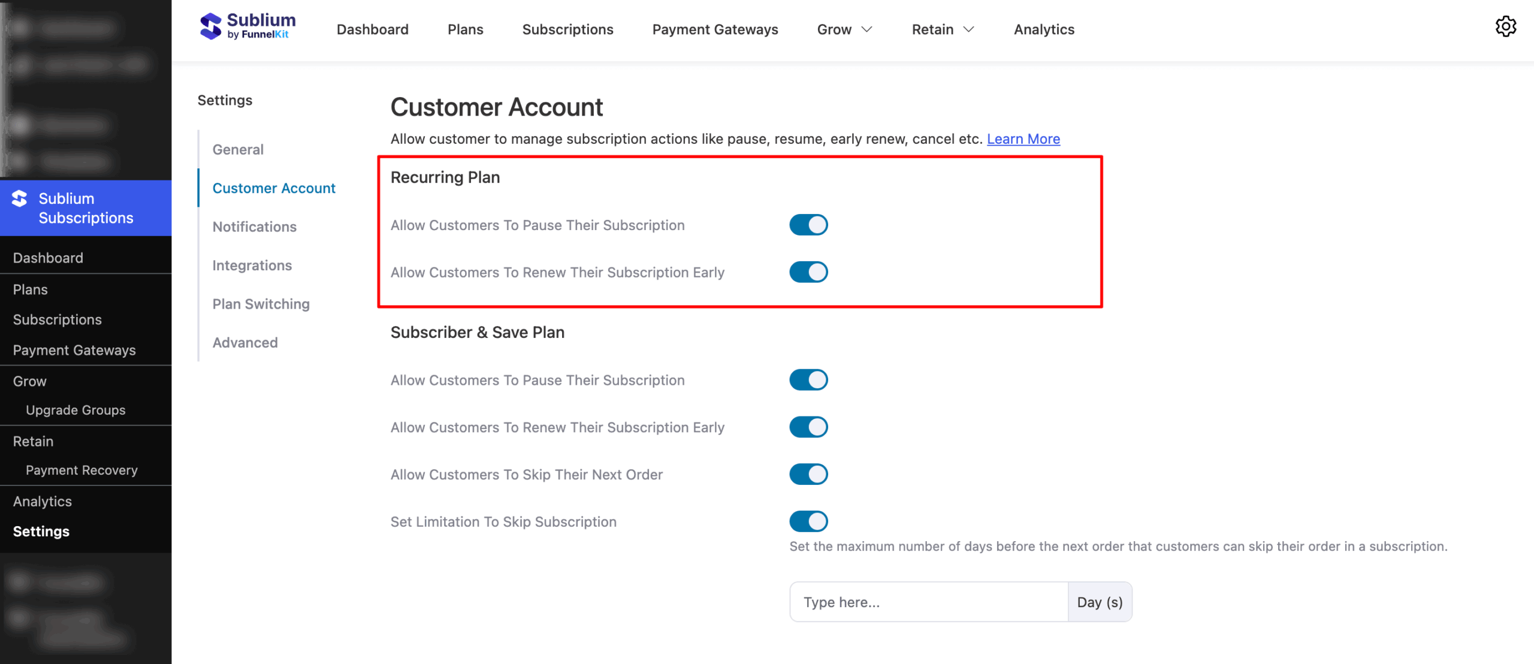Disable Set Limitation To Skip Subscription
This screenshot has height=664, width=1534.
click(x=808, y=521)
